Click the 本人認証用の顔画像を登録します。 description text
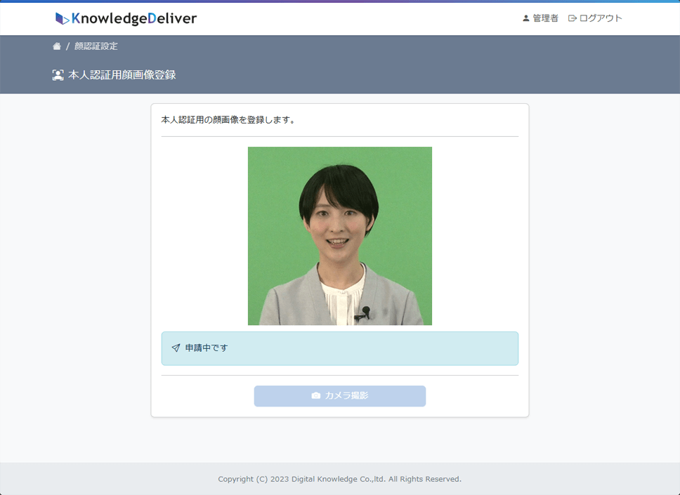Viewport: 680px width, 495px height. [x=228, y=120]
